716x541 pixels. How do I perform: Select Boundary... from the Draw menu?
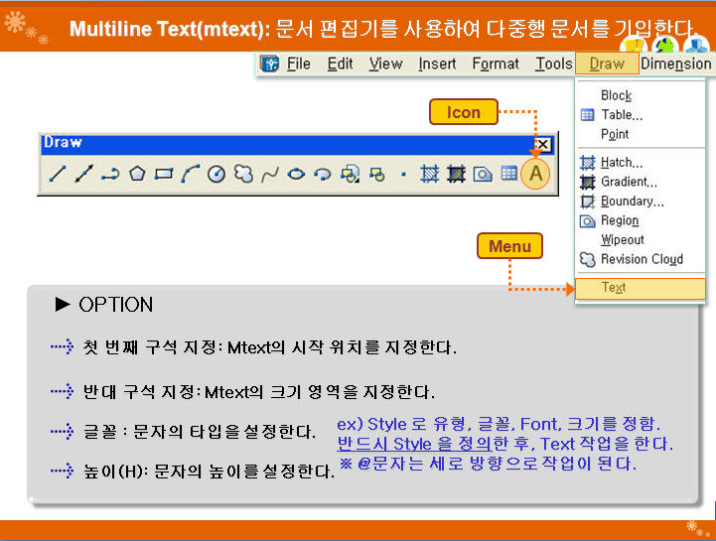tap(632, 201)
